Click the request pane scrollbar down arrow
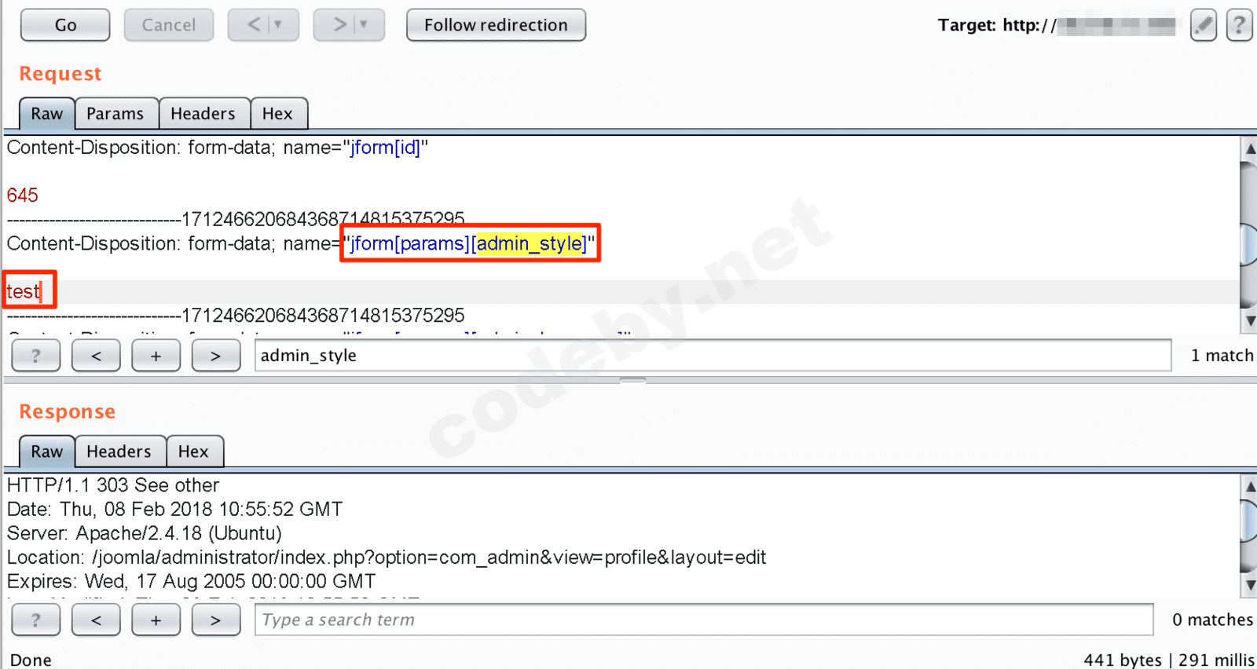The height and width of the screenshot is (669, 1257). (1249, 321)
